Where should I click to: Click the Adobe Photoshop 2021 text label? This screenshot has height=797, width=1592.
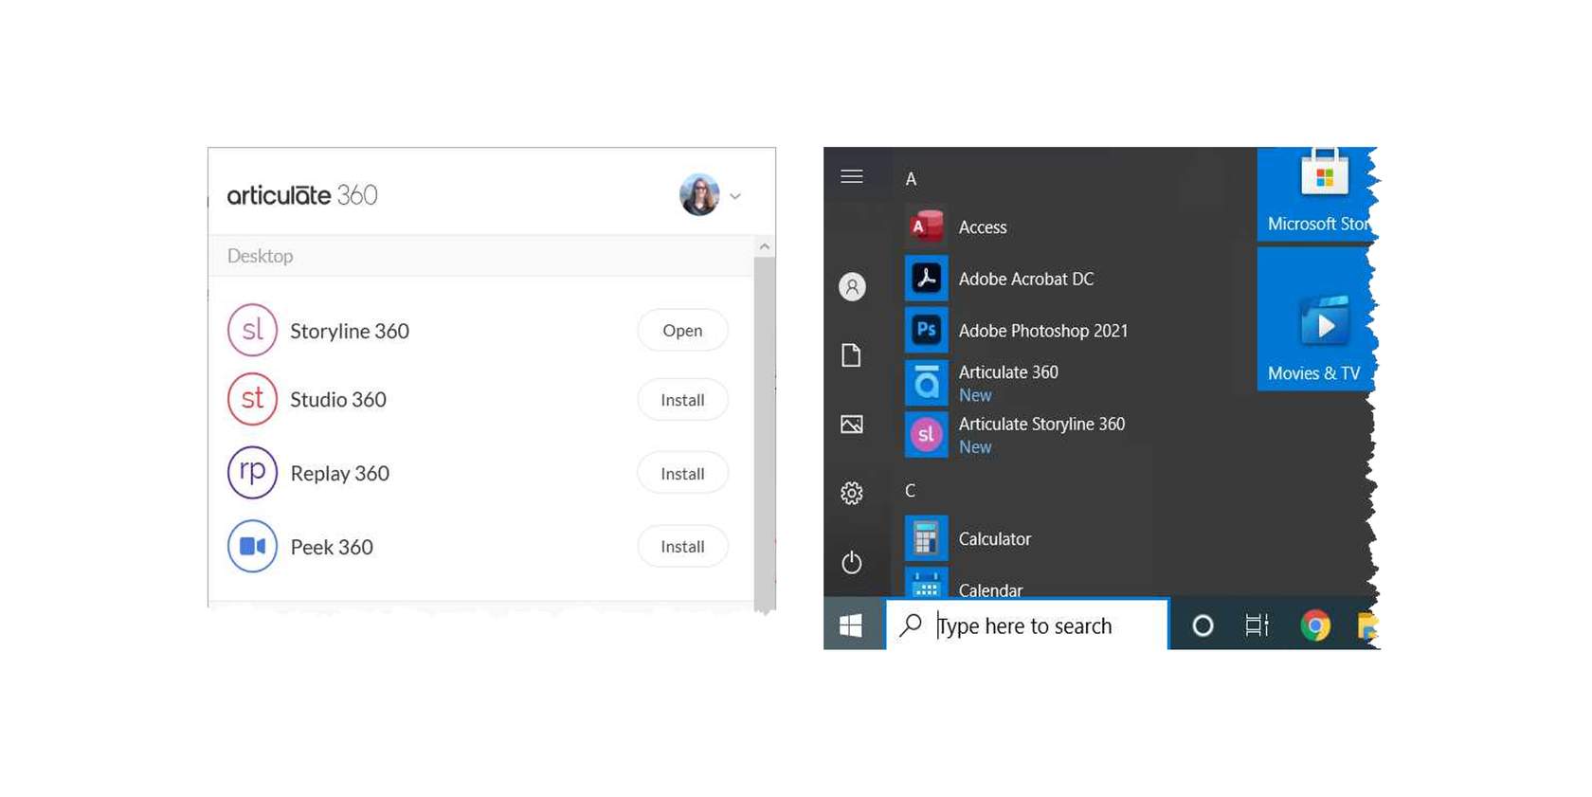(1043, 331)
